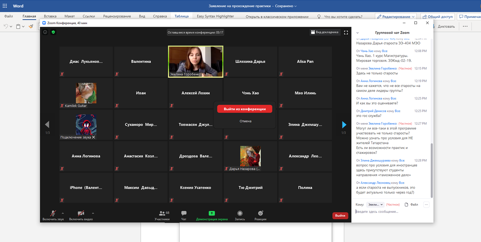The width and height of the screenshot is (481, 242).
Task: Cancel audio connection on Подключение звука tile
Action: coord(93,137)
